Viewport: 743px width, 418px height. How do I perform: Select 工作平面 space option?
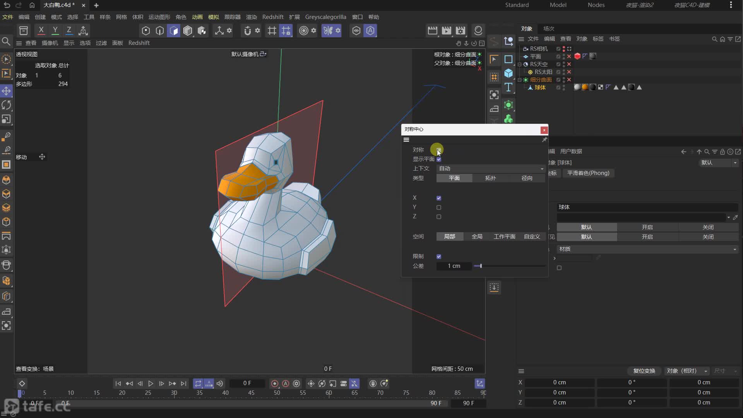coord(505,236)
